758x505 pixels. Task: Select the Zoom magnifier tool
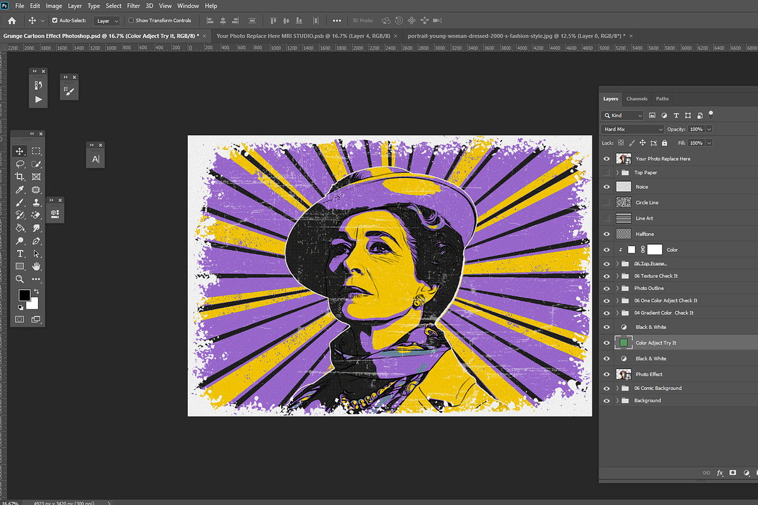[x=20, y=279]
